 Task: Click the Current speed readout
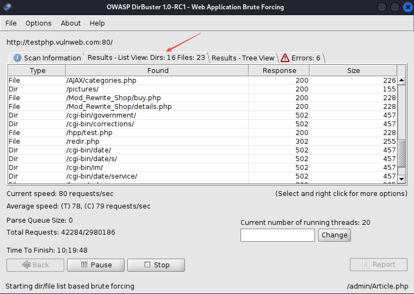coord(60,194)
